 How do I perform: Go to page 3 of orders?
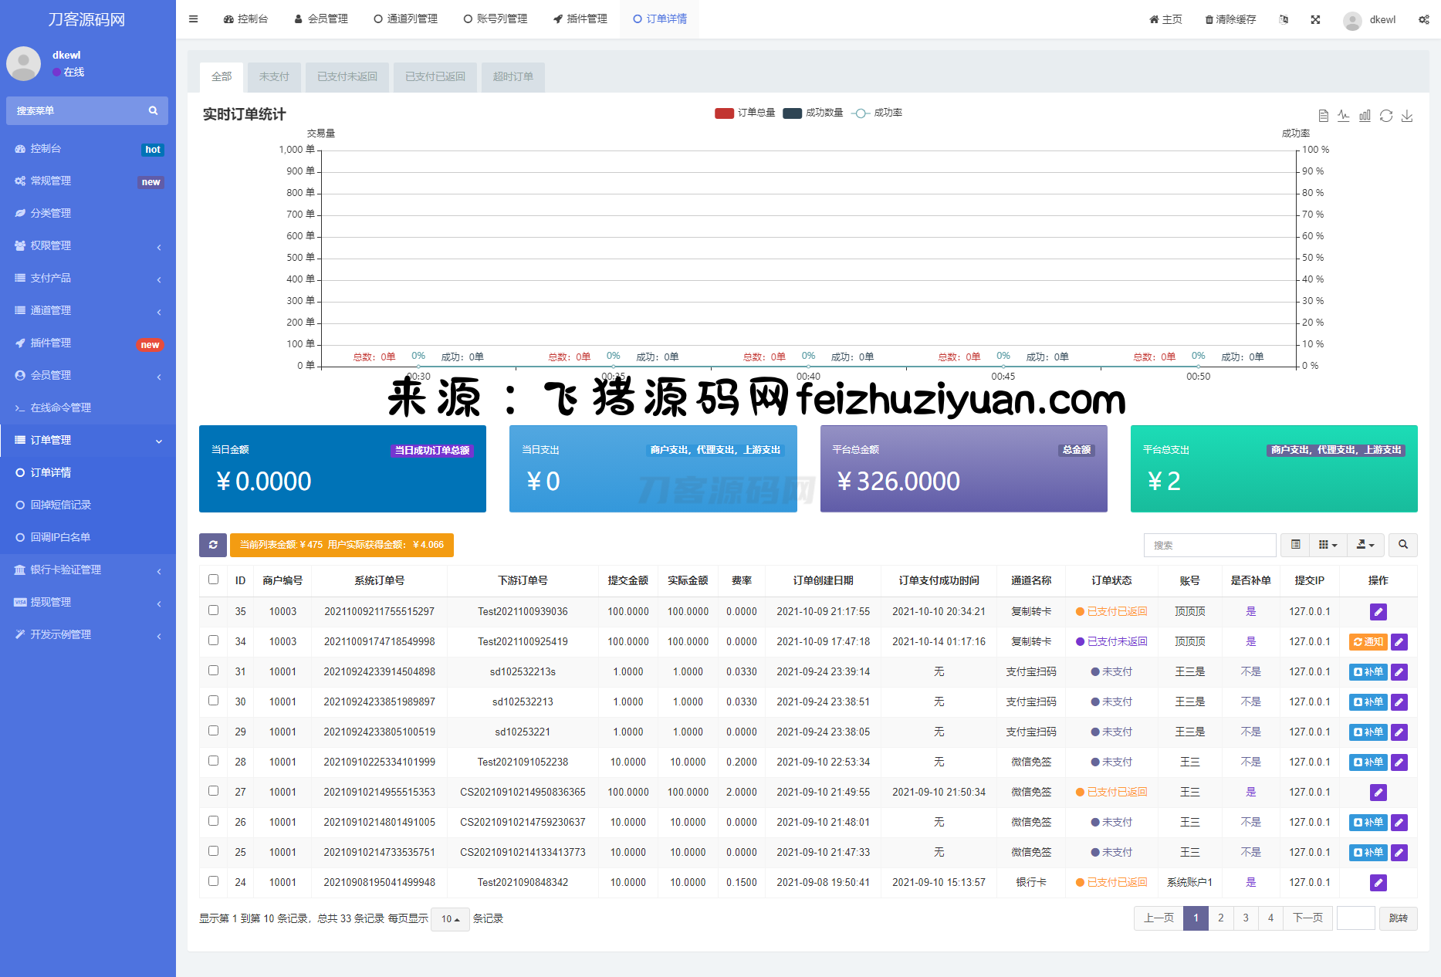tap(1246, 918)
